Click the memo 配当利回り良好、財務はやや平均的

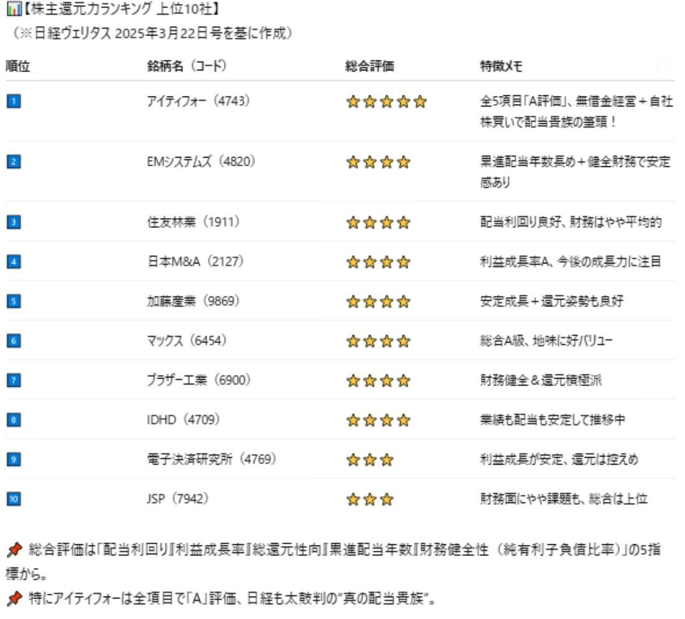tap(571, 222)
